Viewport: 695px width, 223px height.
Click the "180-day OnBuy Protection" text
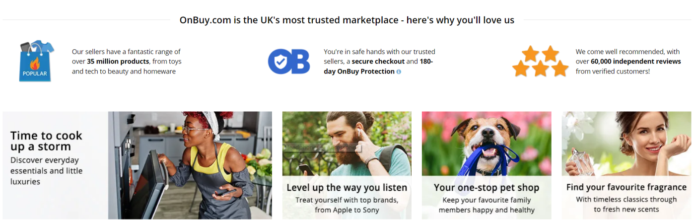coord(359,72)
